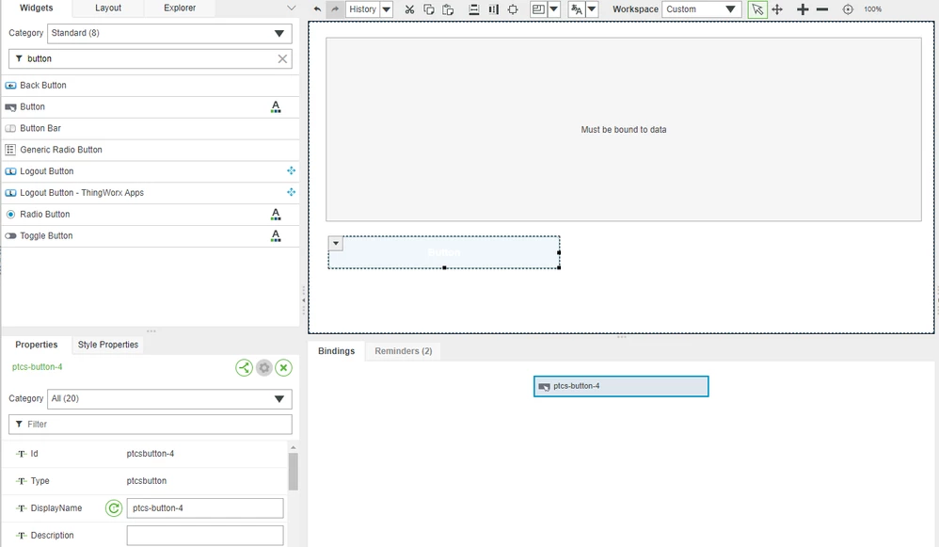Click the Redo arrow in the toolbar
Viewport: 939px width, 547px height.
(335, 9)
